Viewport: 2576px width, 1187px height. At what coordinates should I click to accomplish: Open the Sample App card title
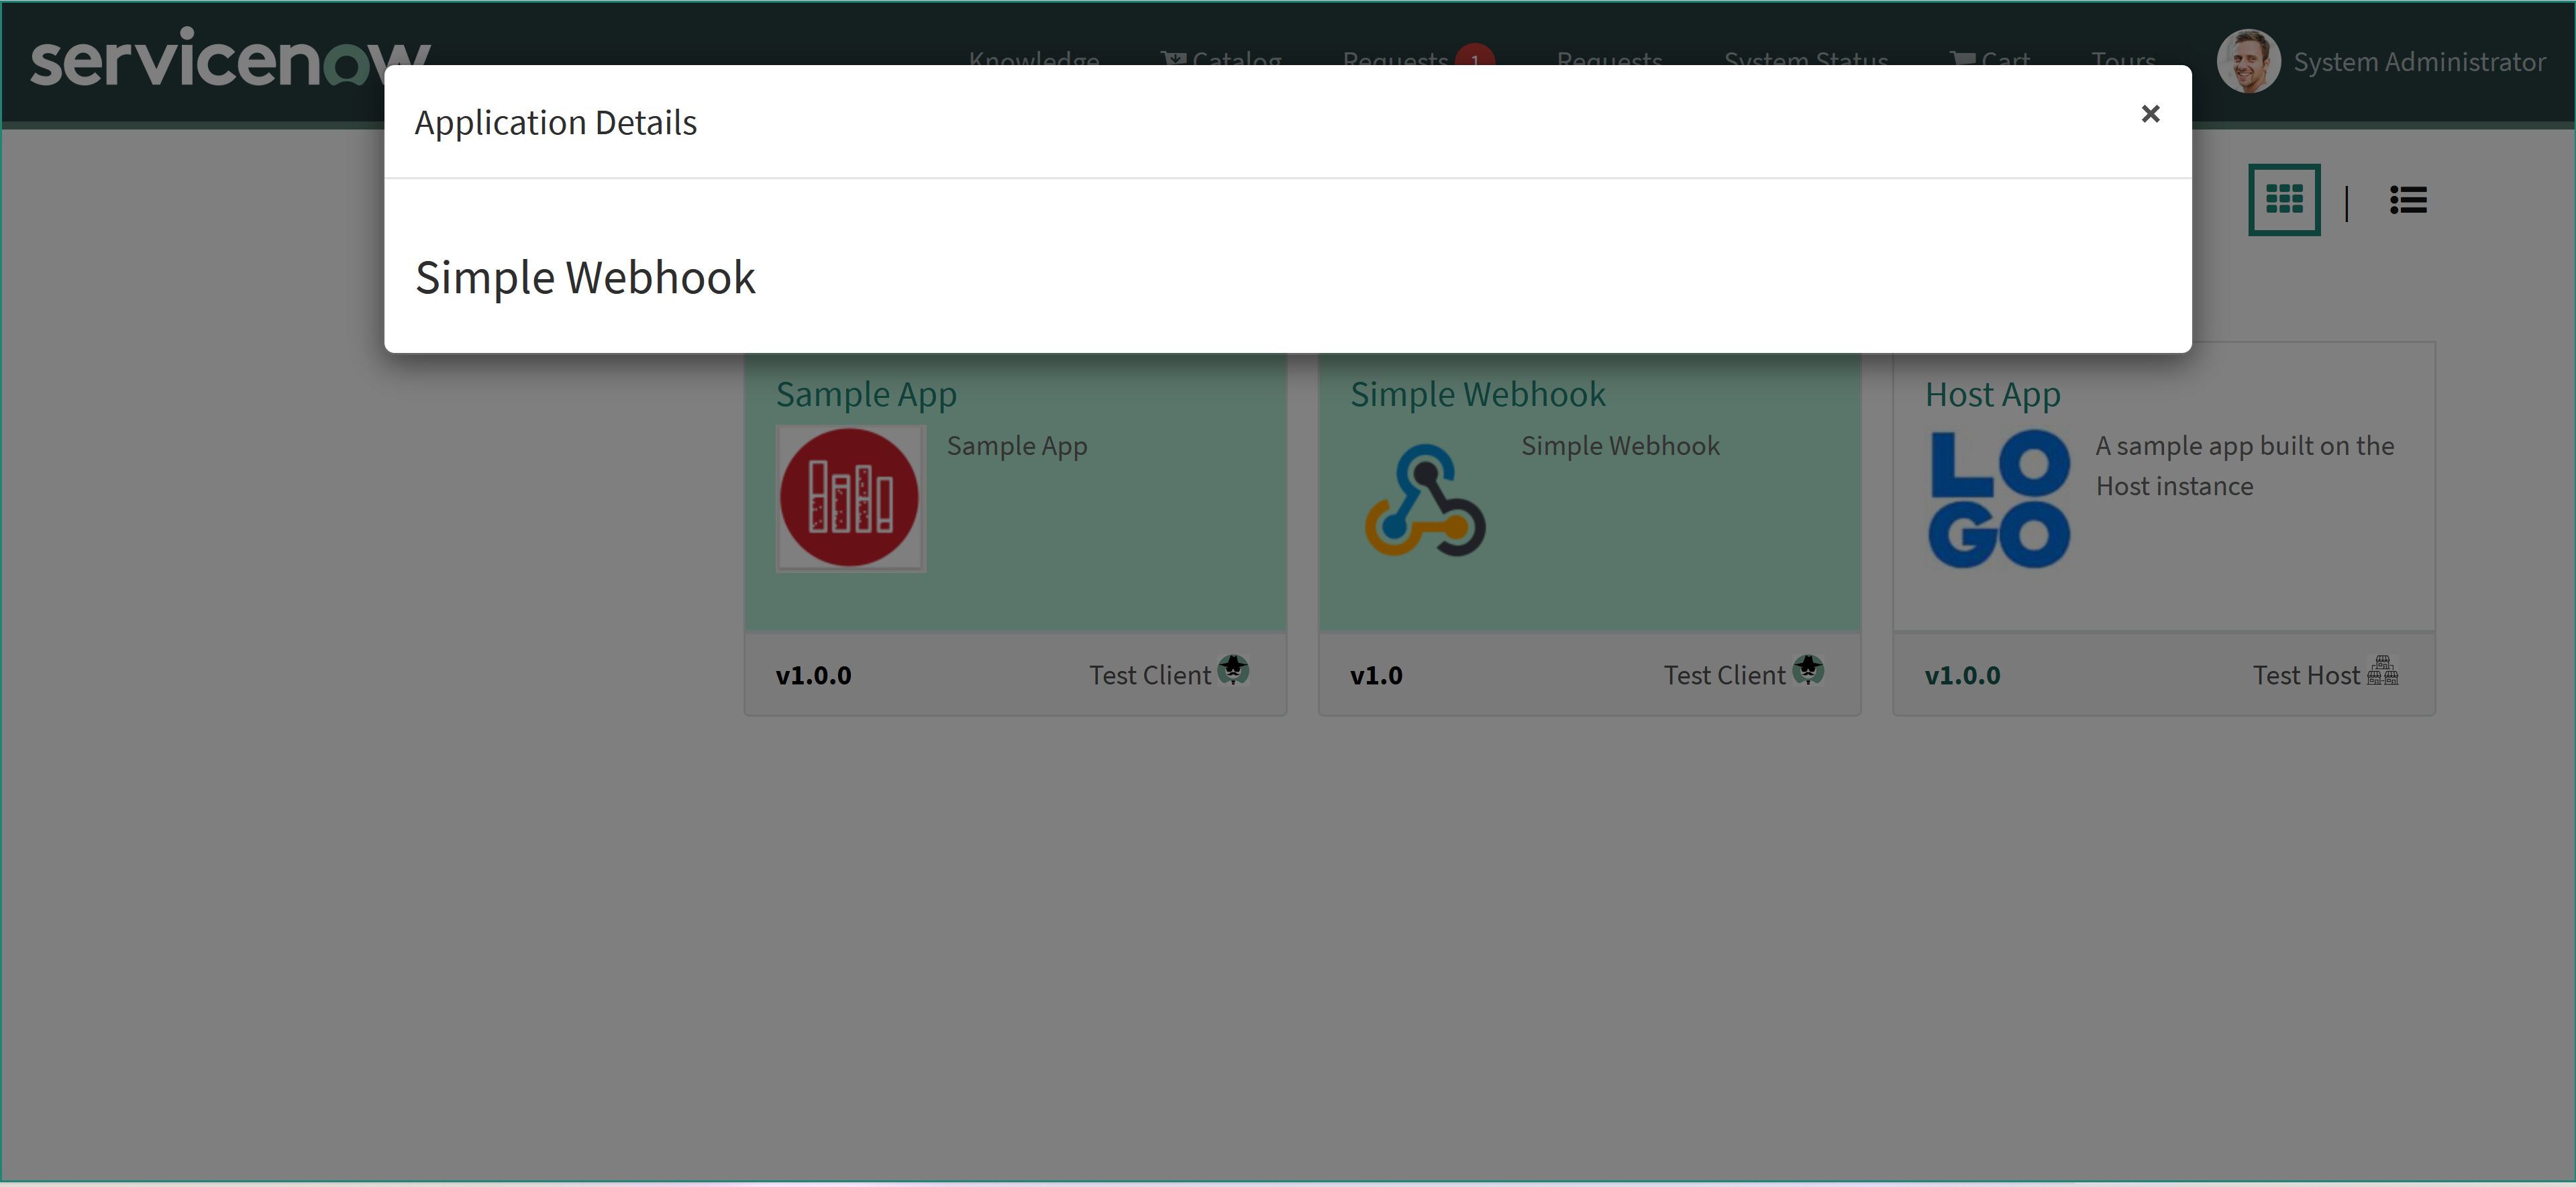[866, 395]
